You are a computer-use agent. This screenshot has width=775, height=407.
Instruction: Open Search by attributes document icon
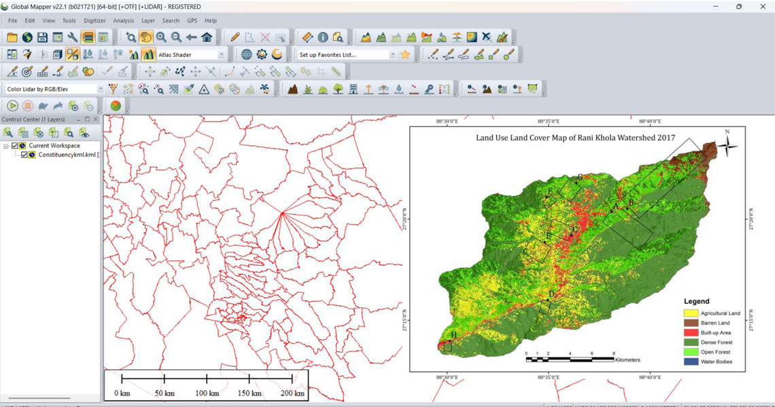338,37
